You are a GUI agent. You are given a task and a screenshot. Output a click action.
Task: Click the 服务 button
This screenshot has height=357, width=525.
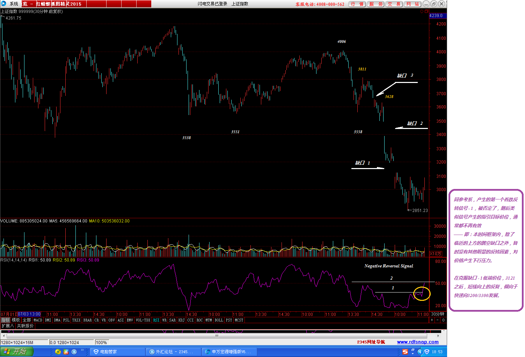click(x=375, y=4)
